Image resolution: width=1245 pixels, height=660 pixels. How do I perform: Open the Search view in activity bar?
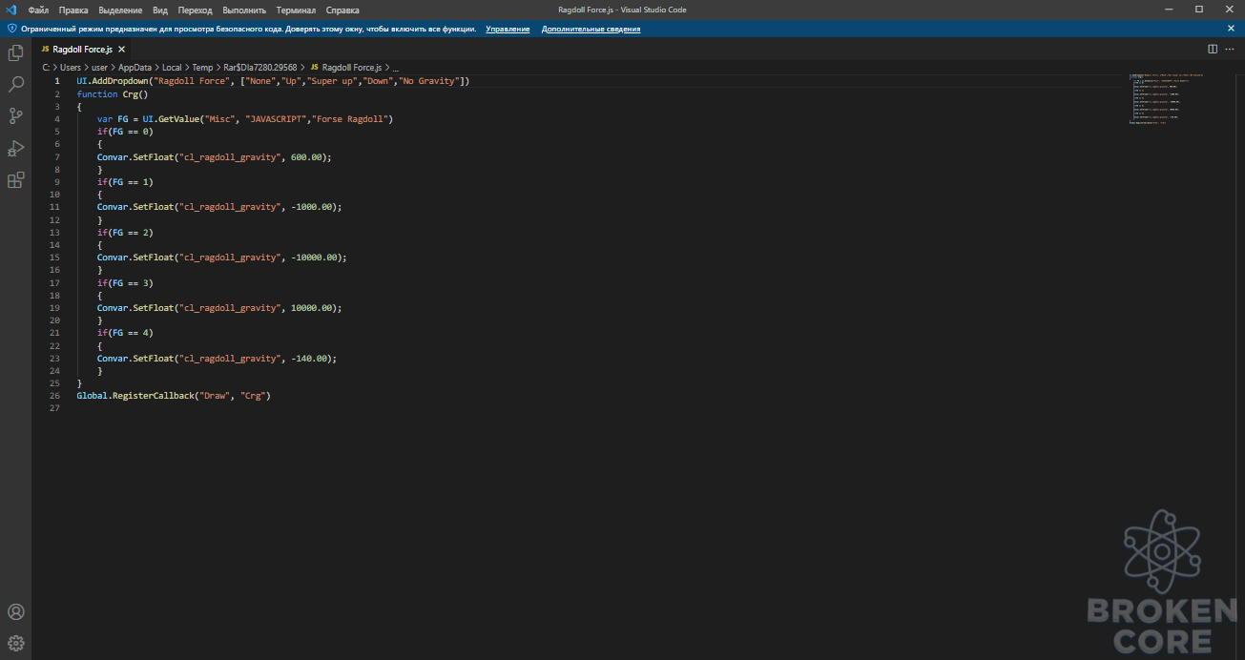[15, 85]
